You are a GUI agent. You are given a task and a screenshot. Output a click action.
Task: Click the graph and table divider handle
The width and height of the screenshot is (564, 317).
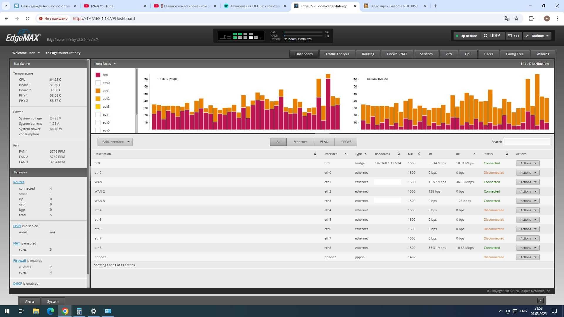[x=322, y=133]
